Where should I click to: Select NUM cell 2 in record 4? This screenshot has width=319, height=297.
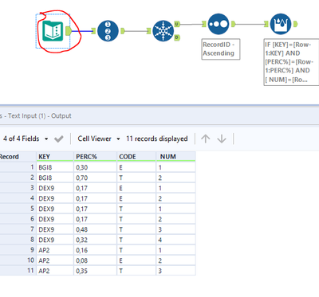176,198
